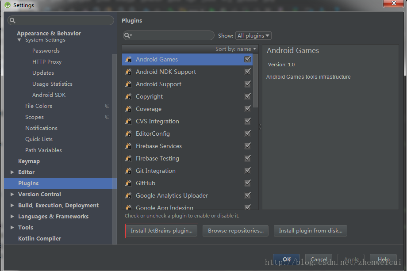Open the Notifications settings page
The image size is (407, 271).
(41, 128)
